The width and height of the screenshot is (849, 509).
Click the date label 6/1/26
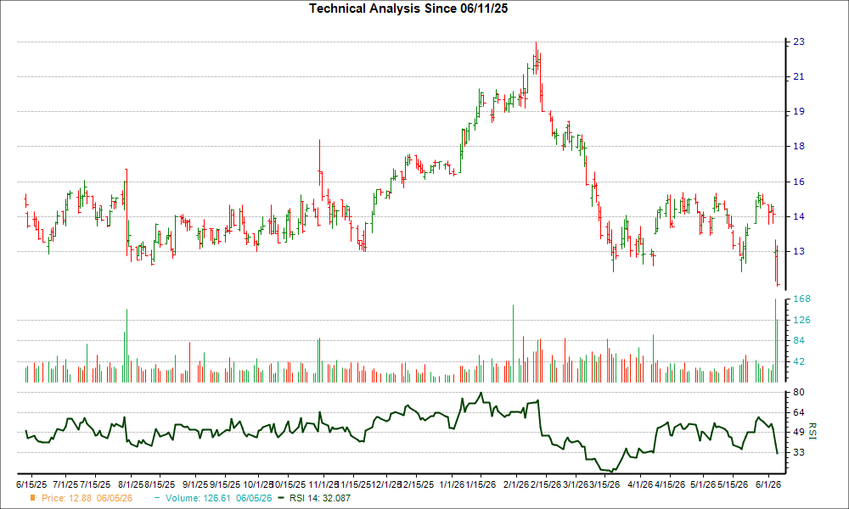pyautogui.click(x=767, y=484)
